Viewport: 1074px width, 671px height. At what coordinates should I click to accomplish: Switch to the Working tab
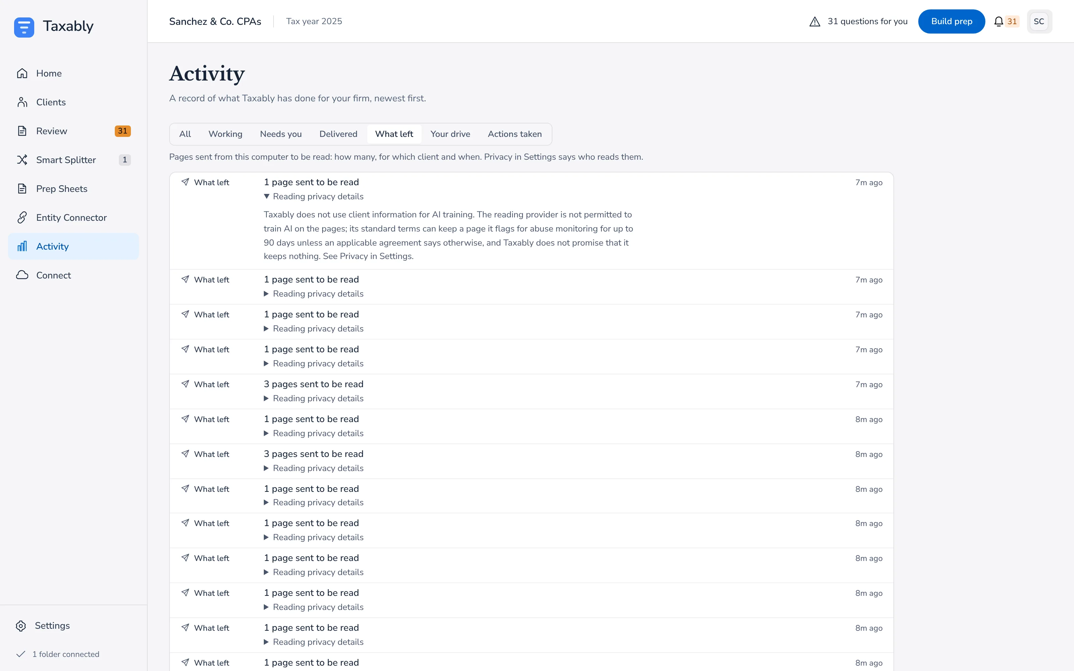[x=226, y=134]
